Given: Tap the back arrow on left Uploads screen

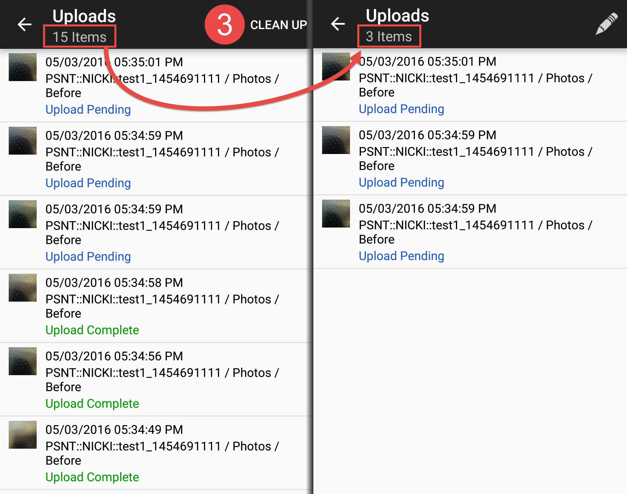Looking at the screenshot, I should coord(24,24).
